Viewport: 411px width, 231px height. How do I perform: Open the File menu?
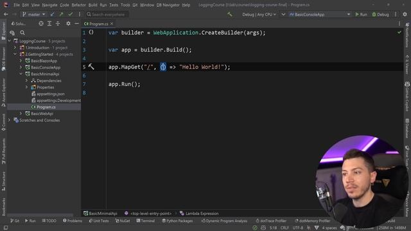click(17, 5)
